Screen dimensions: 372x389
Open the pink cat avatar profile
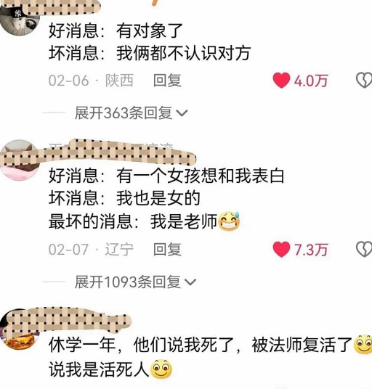20,160
